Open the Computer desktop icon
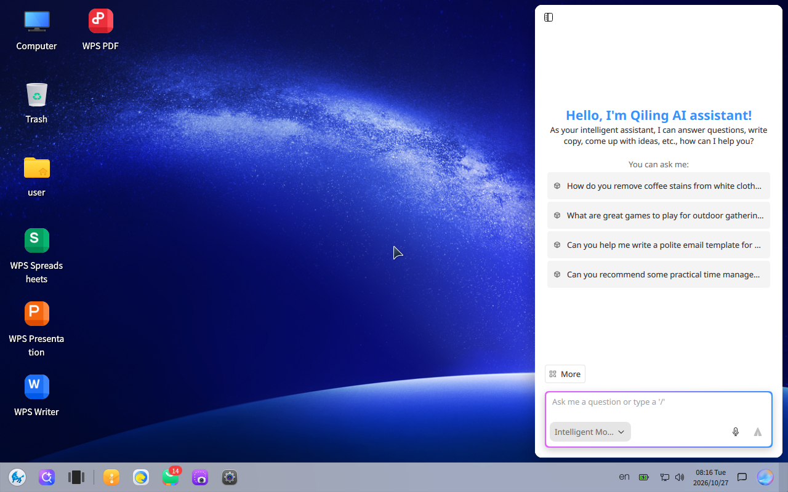 coord(36,30)
